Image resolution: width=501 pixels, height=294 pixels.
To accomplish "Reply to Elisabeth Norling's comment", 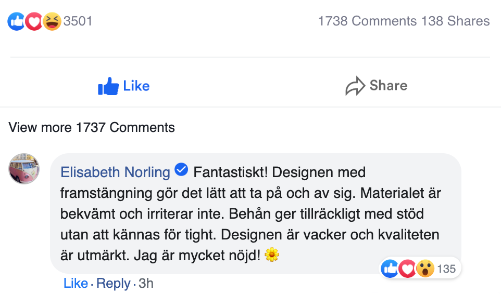I will point(113,284).
